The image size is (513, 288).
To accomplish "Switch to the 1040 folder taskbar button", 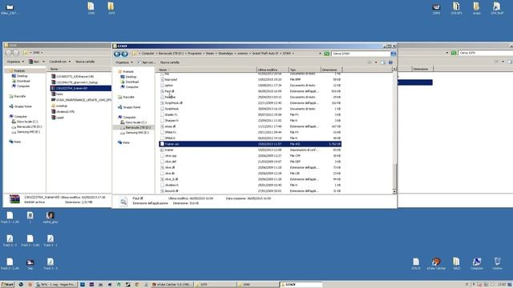I will [x=257, y=285].
